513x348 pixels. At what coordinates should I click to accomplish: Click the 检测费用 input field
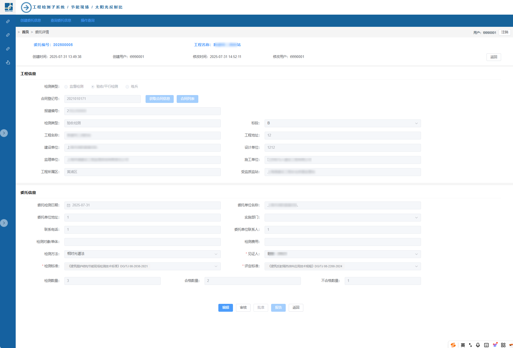tap(343, 242)
